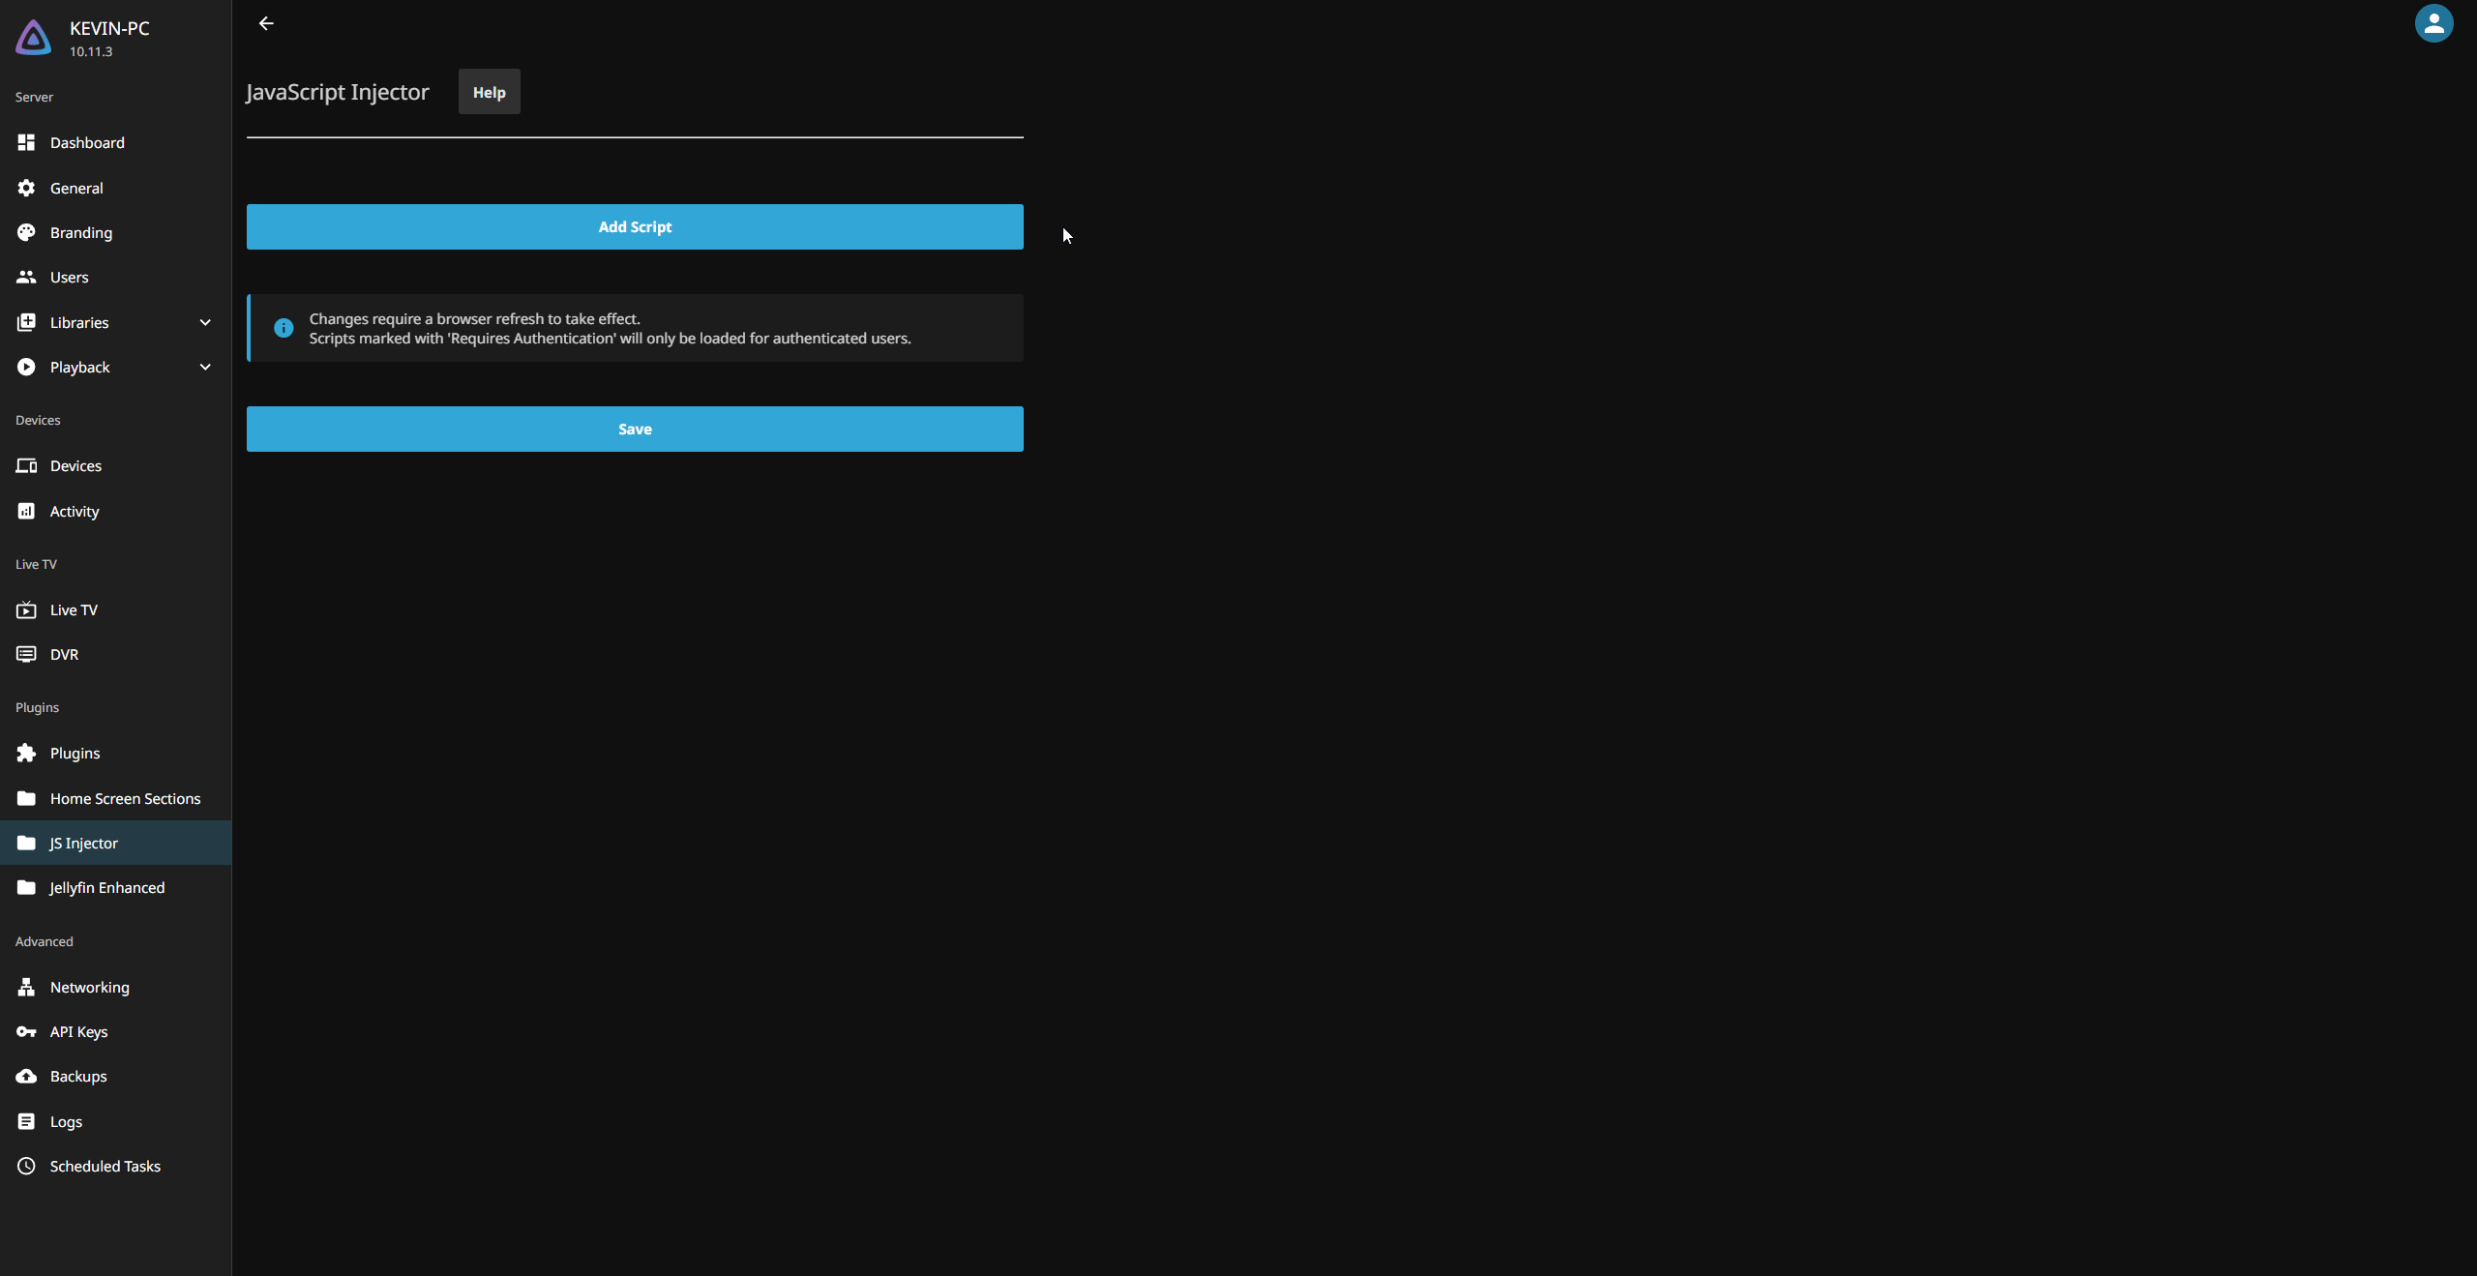
Task: Expand the Playback submenu chevron
Action: point(205,367)
